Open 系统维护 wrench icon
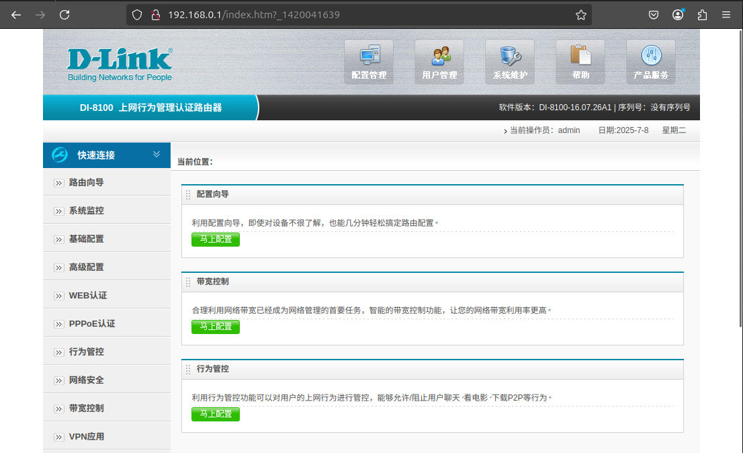The width and height of the screenshot is (743, 453). [x=510, y=62]
